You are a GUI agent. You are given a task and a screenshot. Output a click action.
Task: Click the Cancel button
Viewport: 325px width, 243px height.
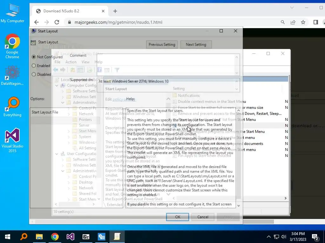(x=203, y=217)
